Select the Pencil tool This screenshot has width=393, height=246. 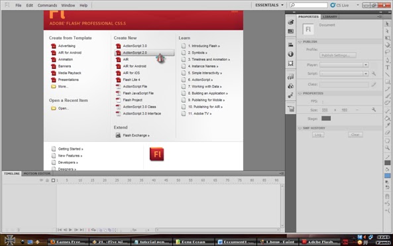tap(387, 89)
